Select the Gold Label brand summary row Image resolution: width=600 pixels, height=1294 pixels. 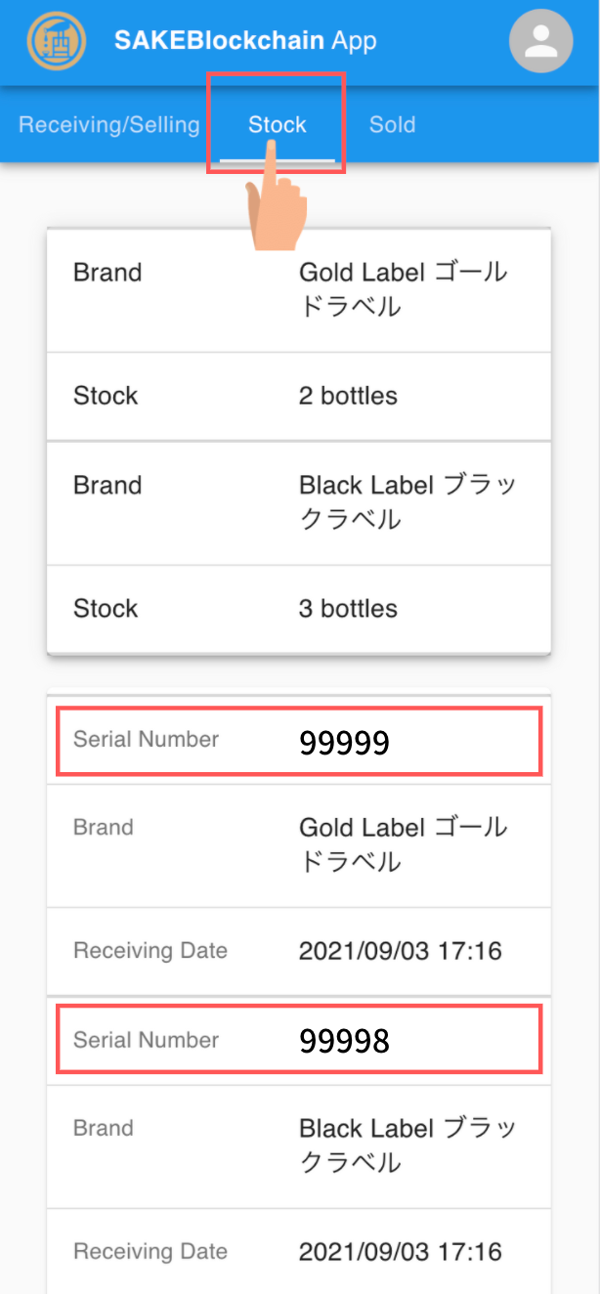299,290
